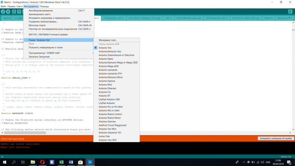This screenshot has height=166, width=295.
Task: Open Excel from the taskbar
Action: [61, 162]
